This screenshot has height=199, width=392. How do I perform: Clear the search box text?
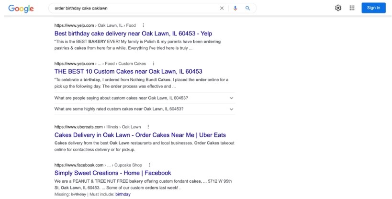(x=222, y=8)
